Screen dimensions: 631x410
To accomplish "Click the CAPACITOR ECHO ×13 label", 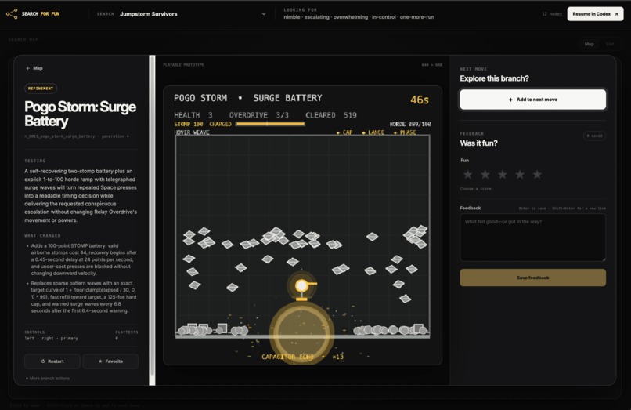I will click(x=303, y=357).
